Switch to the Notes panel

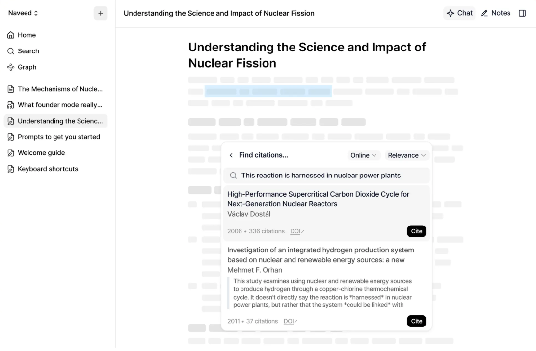[496, 13]
